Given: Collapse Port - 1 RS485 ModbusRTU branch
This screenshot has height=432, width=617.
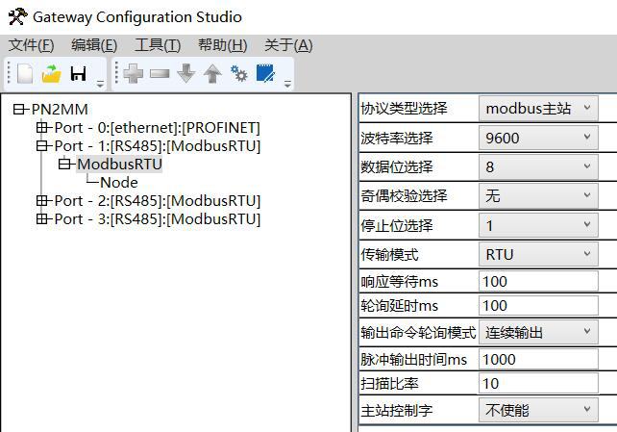Looking at the screenshot, I should pyautogui.click(x=41, y=146).
